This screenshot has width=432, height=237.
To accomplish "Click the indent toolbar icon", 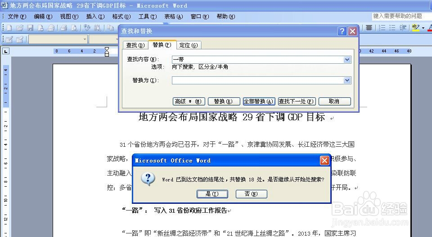I will [x=403, y=28].
